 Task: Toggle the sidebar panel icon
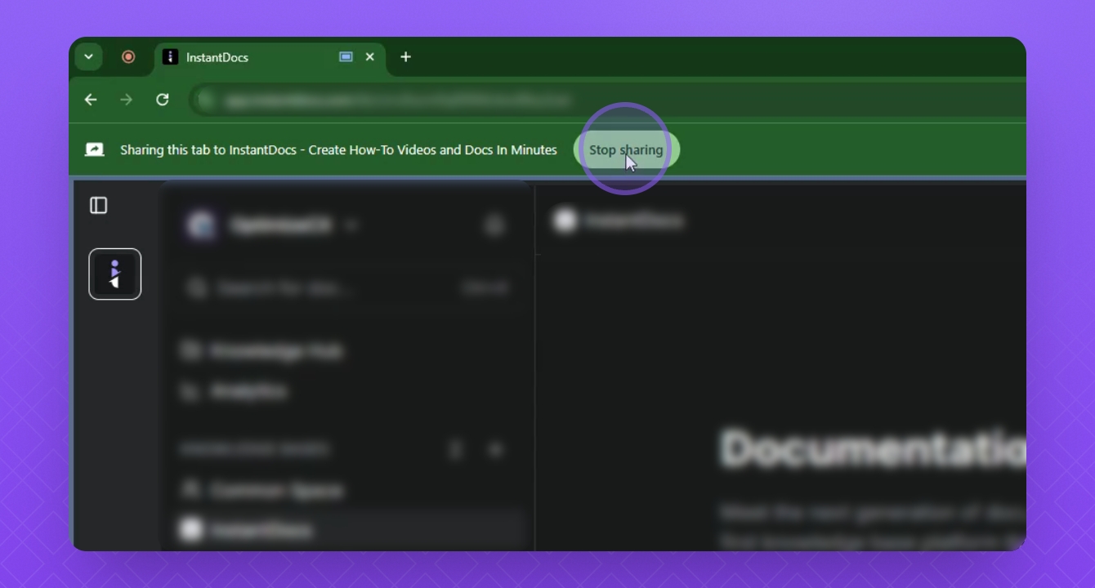pos(99,206)
